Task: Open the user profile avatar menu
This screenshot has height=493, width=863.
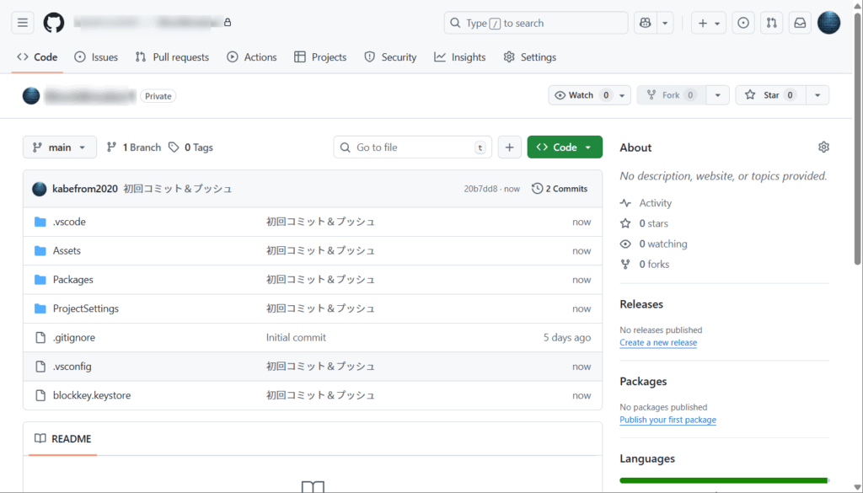Action: click(828, 23)
